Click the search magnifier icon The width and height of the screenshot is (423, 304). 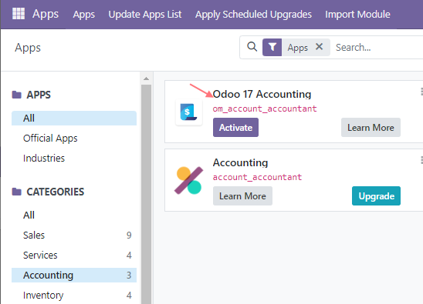point(252,47)
